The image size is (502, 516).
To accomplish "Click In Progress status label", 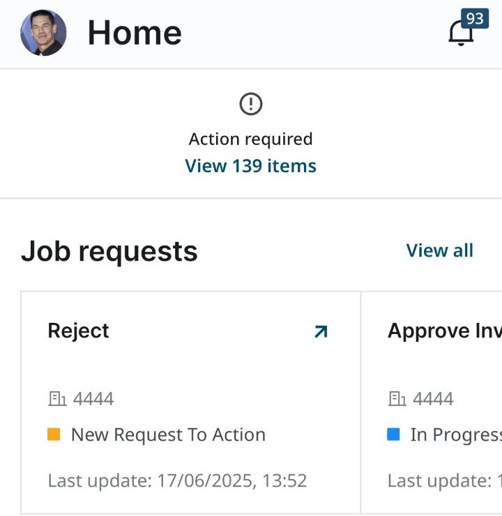I will click(456, 434).
